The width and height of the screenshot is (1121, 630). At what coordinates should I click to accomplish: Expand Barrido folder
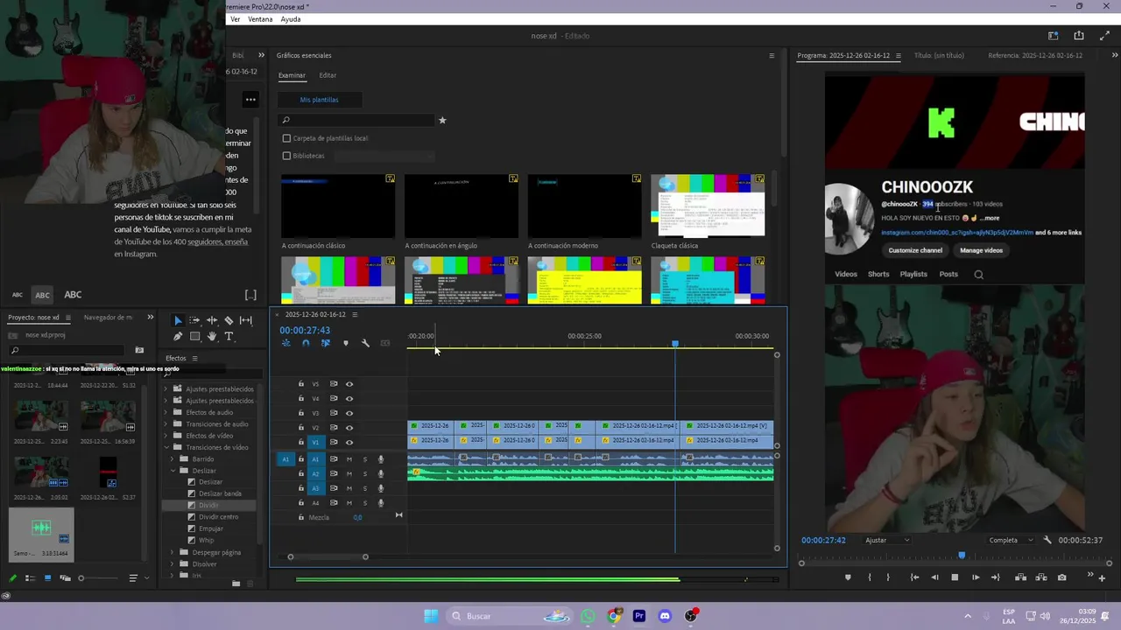pos(173,458)
